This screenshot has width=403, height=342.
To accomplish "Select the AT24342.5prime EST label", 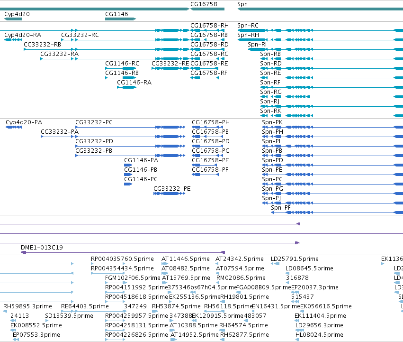I will (x=240, y=259).
